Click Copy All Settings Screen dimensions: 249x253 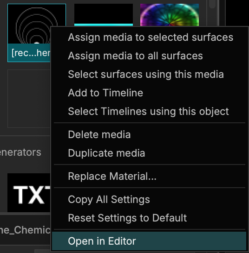click(109, 199)
